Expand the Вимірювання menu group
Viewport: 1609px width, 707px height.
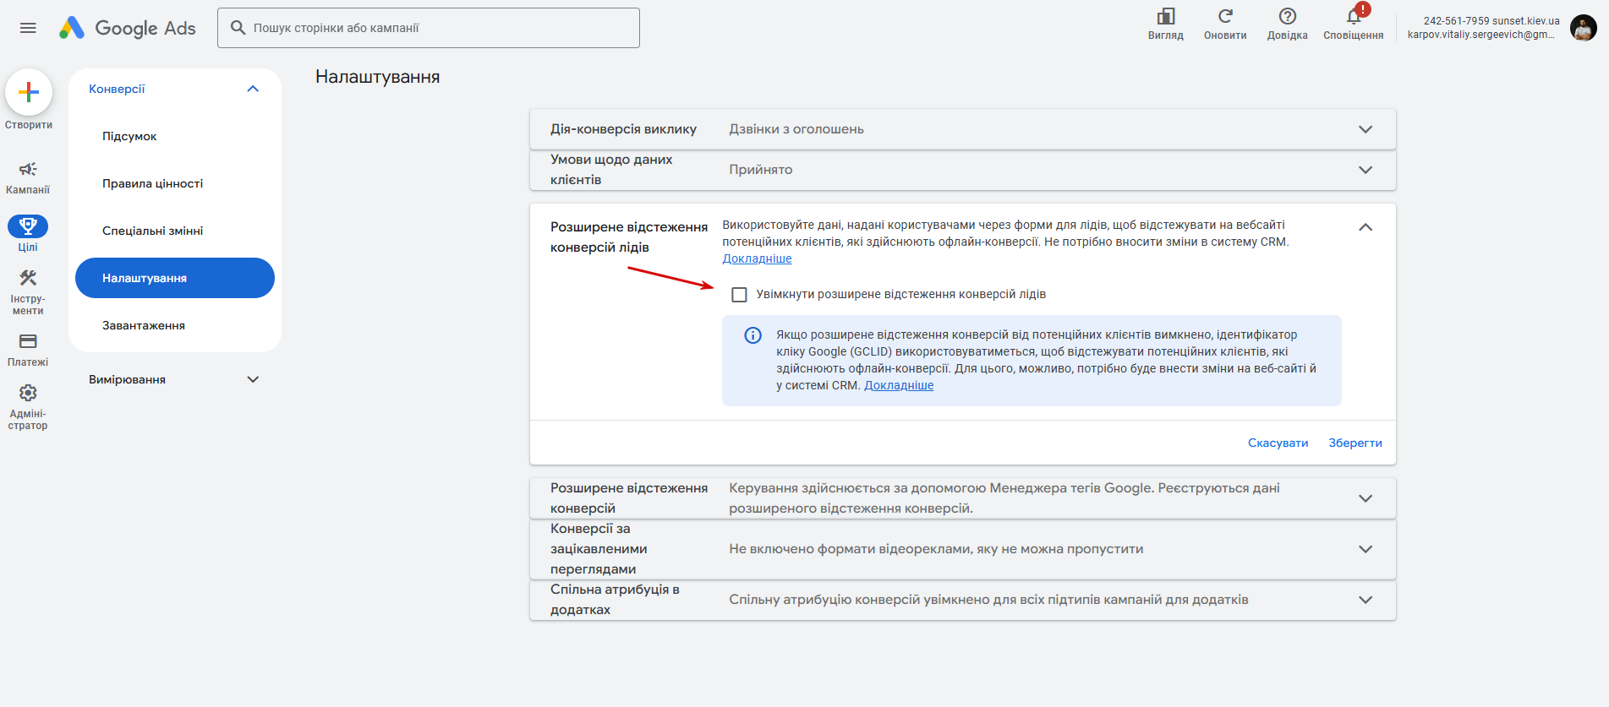pyautogui.click(x=253, y=379)
